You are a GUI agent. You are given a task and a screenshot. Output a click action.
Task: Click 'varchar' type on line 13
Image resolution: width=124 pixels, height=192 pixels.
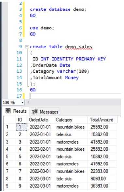point(67,71)
